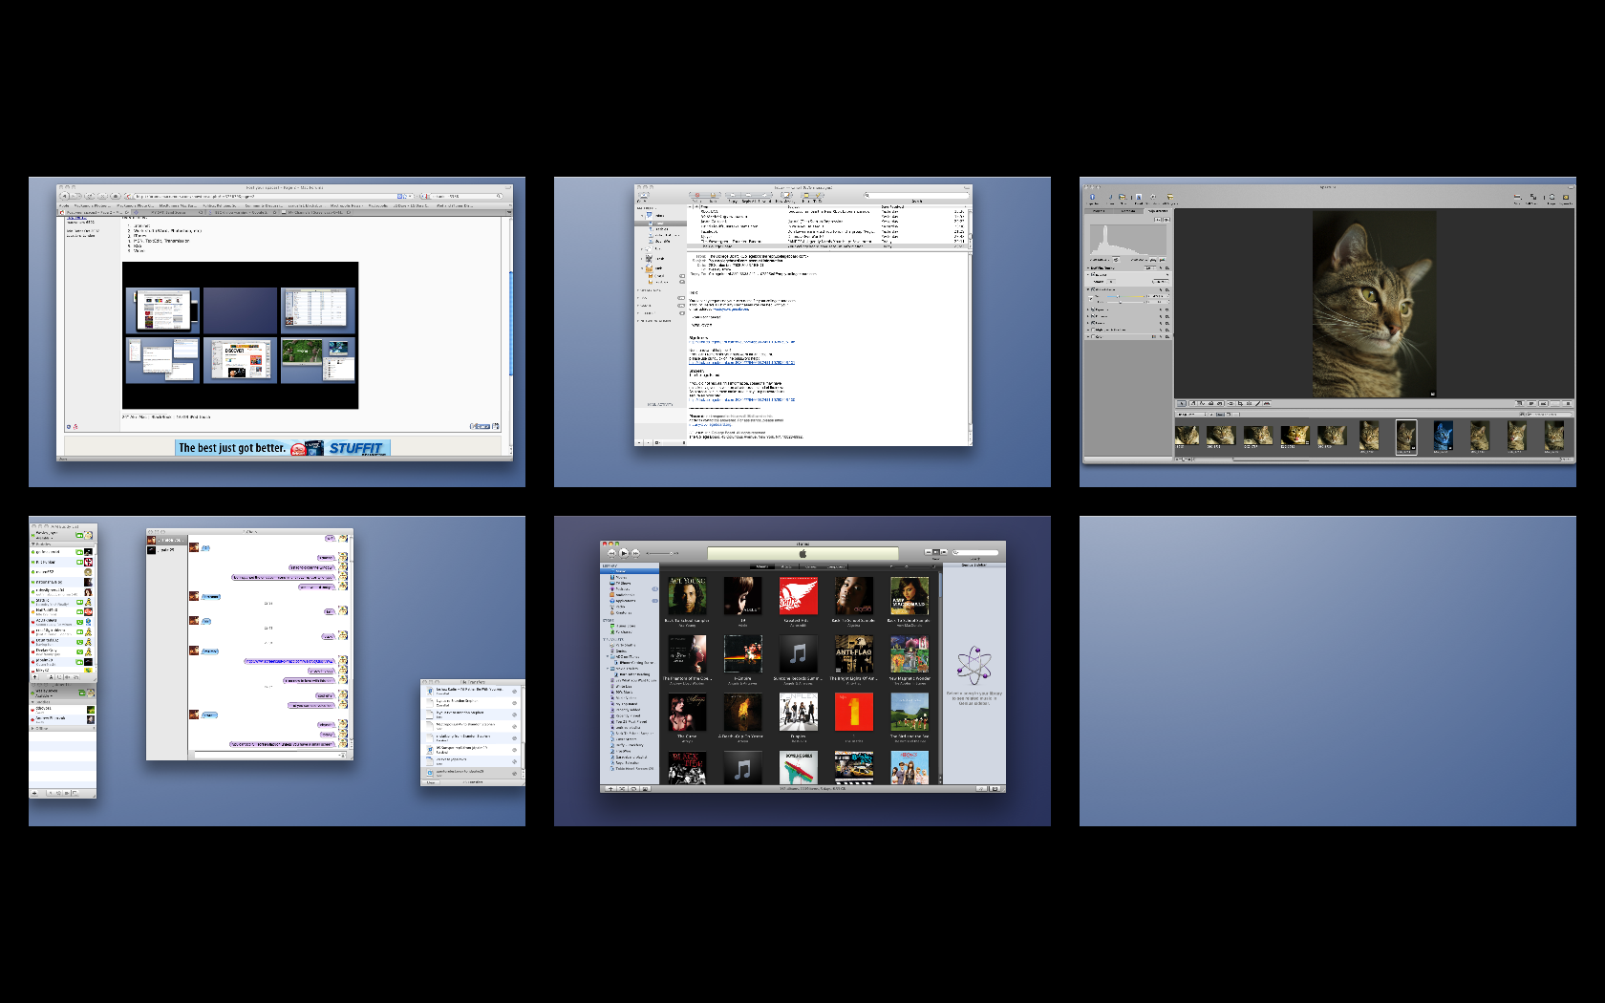Click the Spaces screenshot image in forum post
This screenshot has width=1605, height=1003.
coord(240,335)
